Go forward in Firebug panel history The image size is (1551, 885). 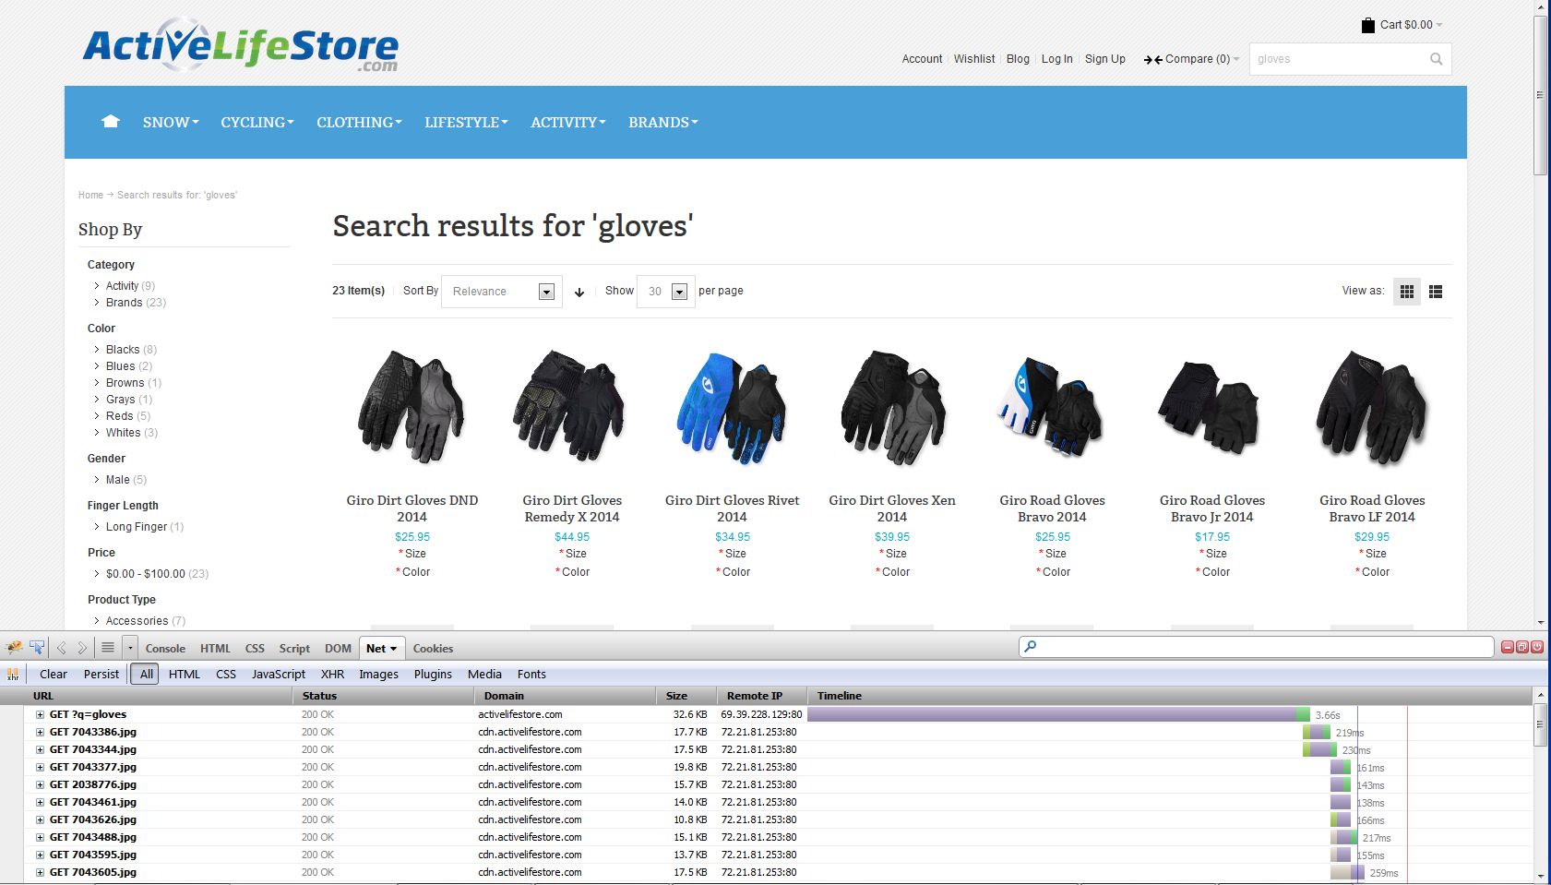(82, 648)
